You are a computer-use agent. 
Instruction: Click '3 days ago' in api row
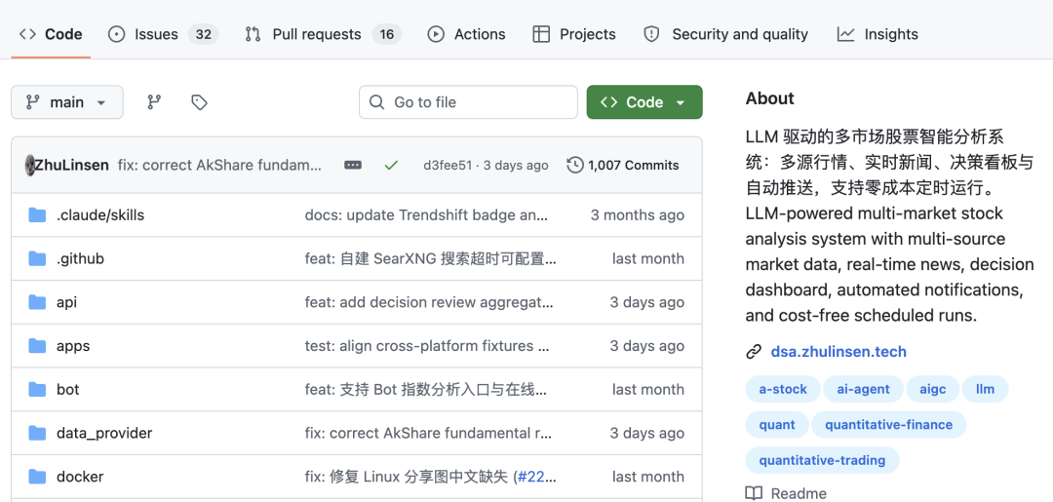(646, 302)
